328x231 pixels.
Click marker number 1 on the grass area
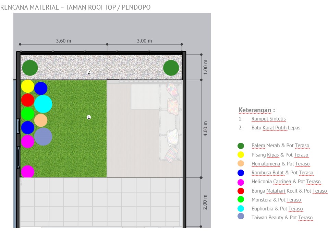[89, 117]
